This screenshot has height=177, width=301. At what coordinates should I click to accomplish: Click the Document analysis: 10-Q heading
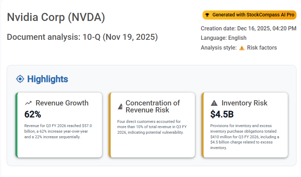pyautogui.click(x=82, y=37)
